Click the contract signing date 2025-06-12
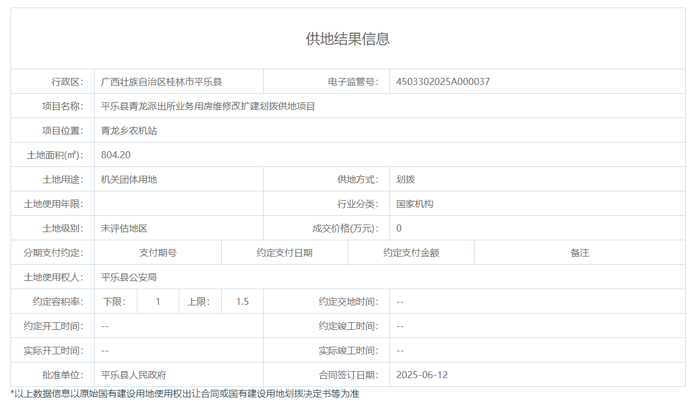Screen dimensions: 694x402 coord(422,375)
